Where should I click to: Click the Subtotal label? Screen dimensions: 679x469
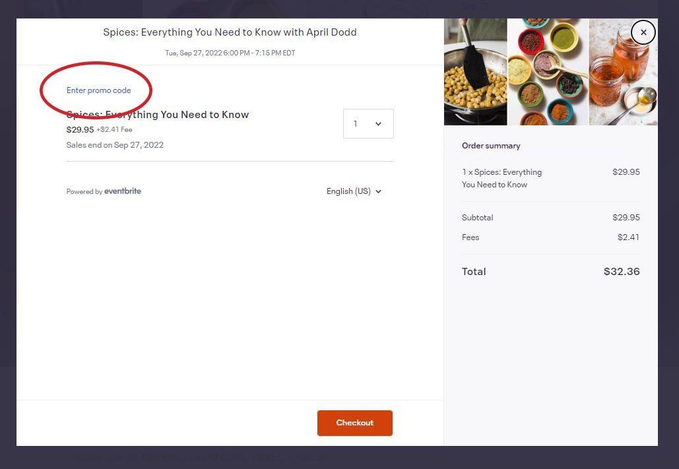tap(477, 218)
